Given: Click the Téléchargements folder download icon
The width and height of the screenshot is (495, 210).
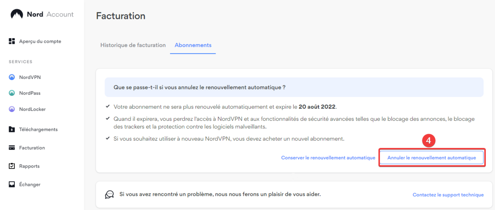Looking at the screenshot, I should point(12,129).
